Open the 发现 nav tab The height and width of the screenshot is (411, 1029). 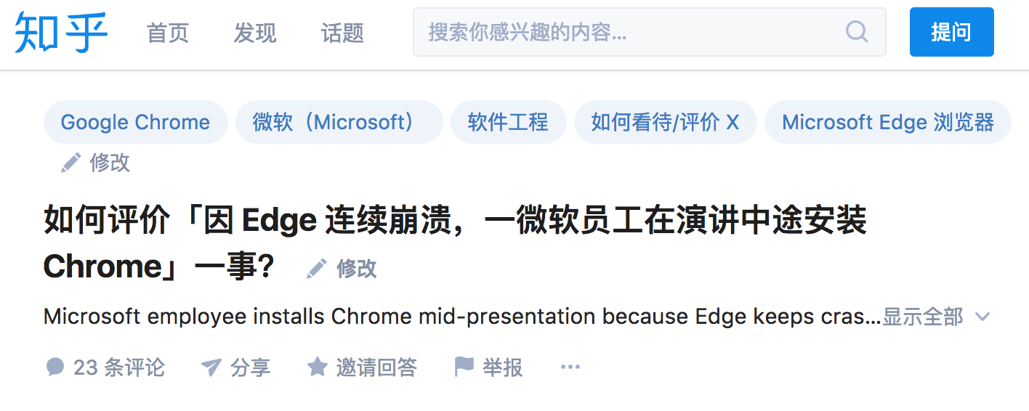pyautogui.click(x=255, y=33)
